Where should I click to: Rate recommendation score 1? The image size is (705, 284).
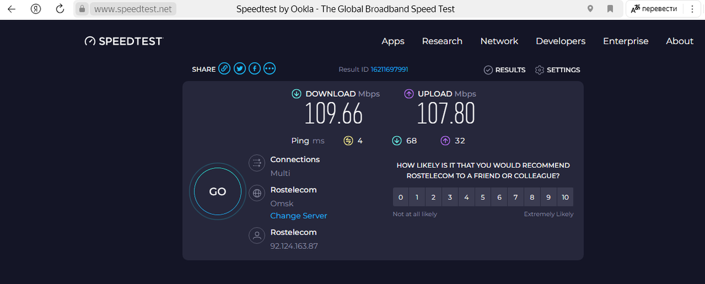tap(417, 197)
